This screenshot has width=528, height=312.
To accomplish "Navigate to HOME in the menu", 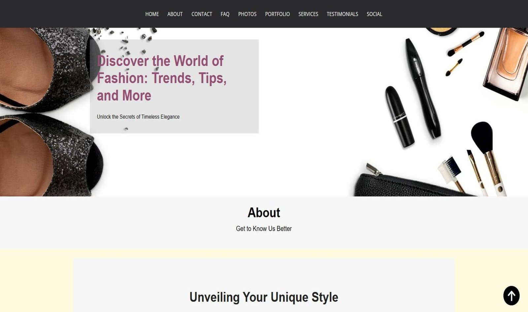I will coord(152,14).
